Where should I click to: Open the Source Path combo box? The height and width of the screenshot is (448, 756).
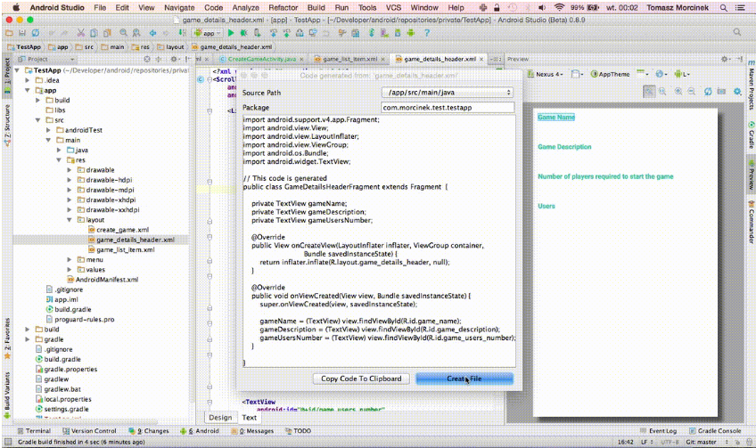coord(447,93)
